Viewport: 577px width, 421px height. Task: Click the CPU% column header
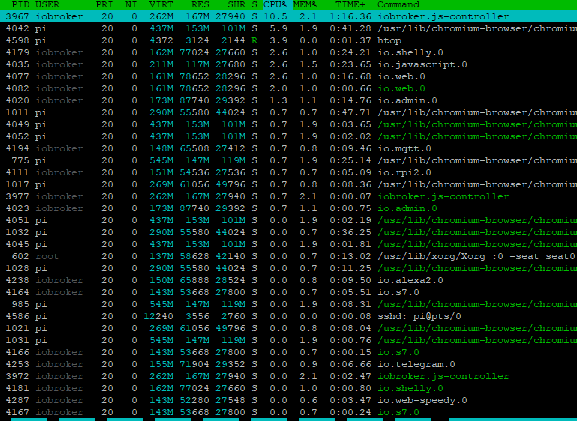pos(275,4)
